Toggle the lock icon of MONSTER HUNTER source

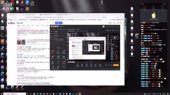coord(53,40)
